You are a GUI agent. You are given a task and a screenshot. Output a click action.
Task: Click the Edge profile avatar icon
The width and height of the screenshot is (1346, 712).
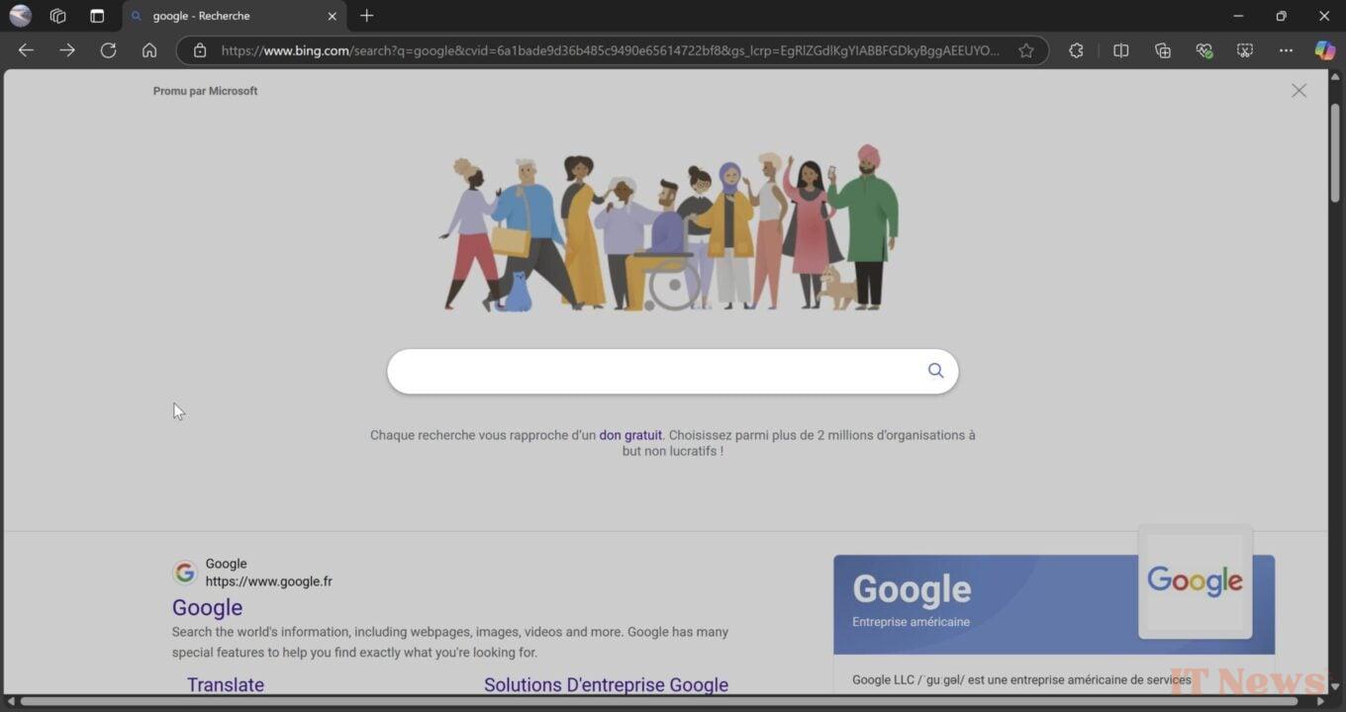click(x=20, y=16)
